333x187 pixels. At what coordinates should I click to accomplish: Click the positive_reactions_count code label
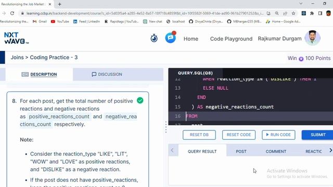(59, 116)
